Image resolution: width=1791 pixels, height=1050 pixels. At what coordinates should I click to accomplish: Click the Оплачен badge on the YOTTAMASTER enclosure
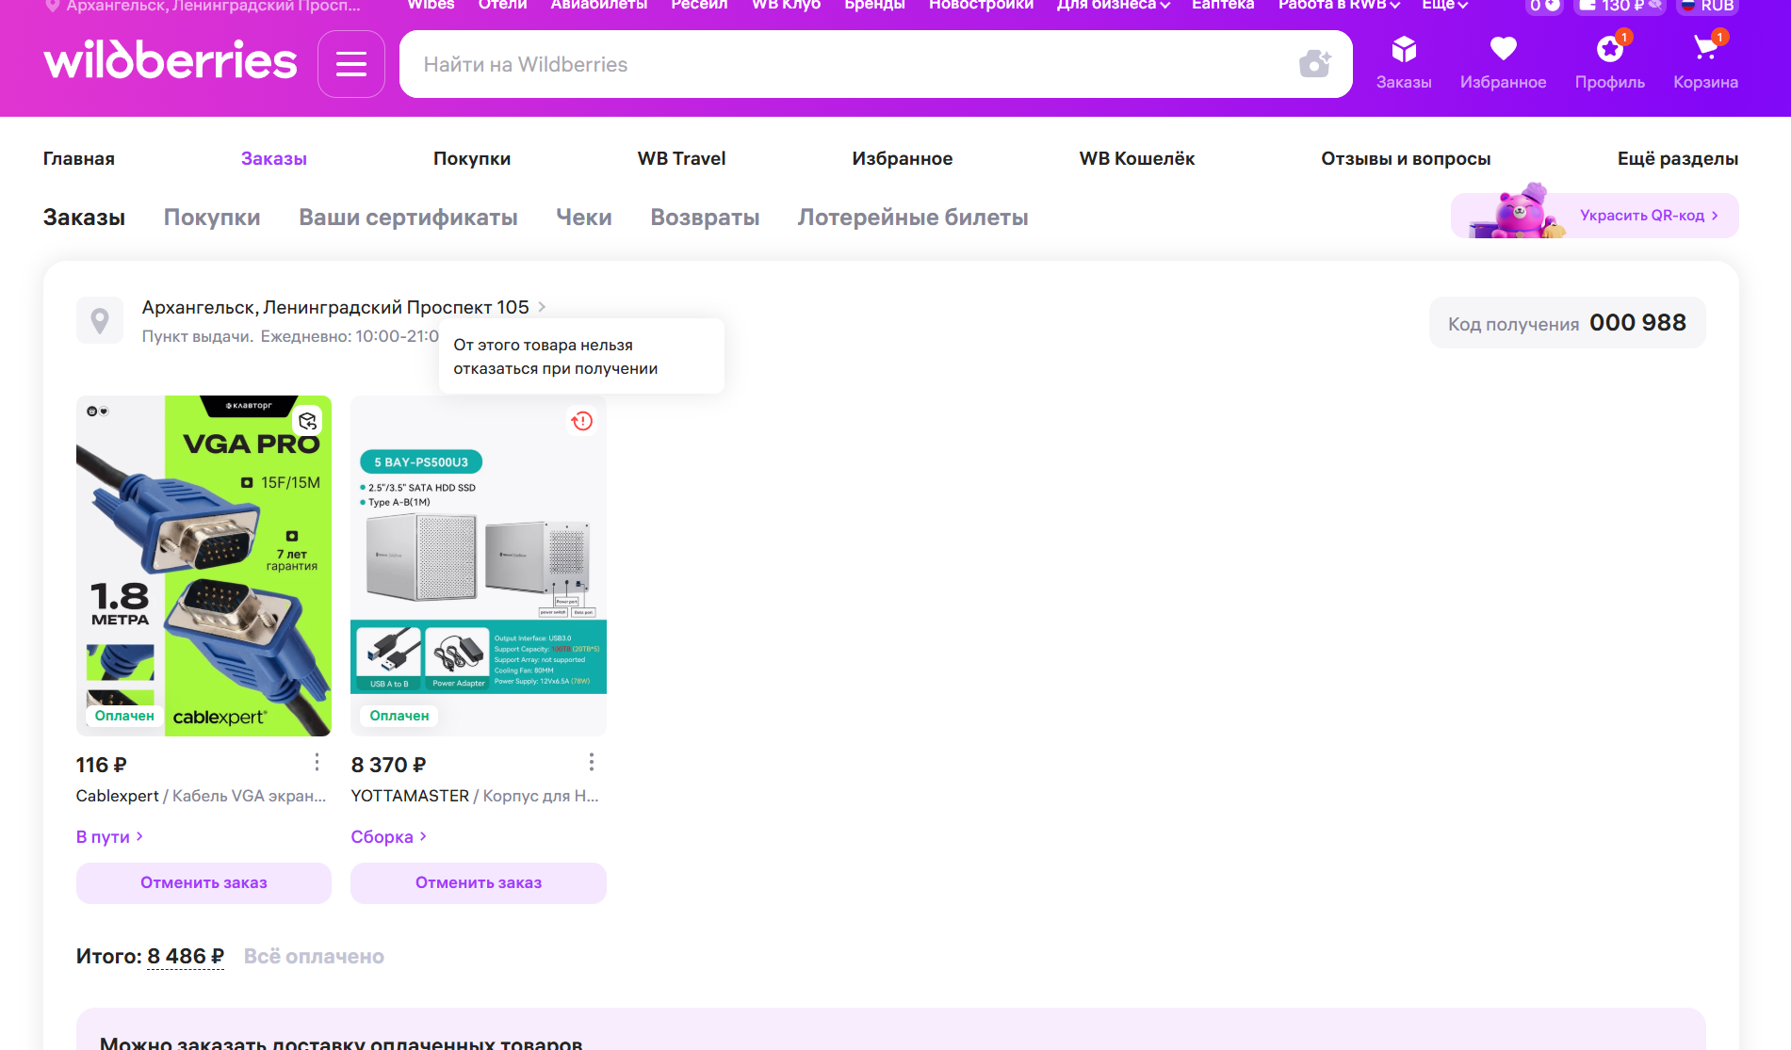399,717
